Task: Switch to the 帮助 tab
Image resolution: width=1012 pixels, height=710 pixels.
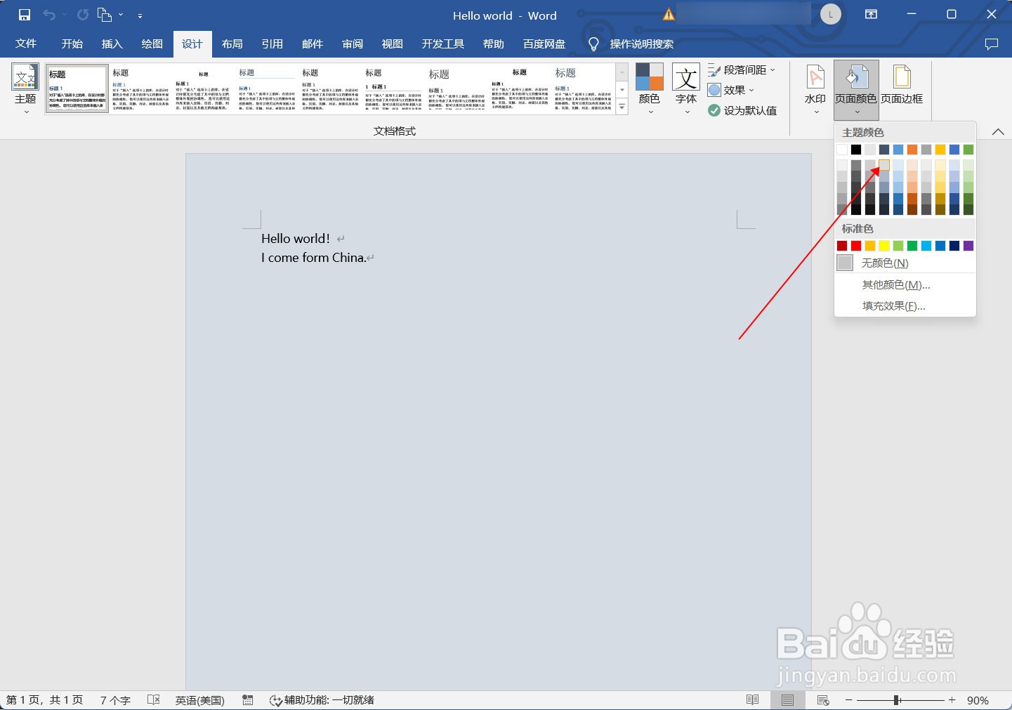Action: (493, 44)
